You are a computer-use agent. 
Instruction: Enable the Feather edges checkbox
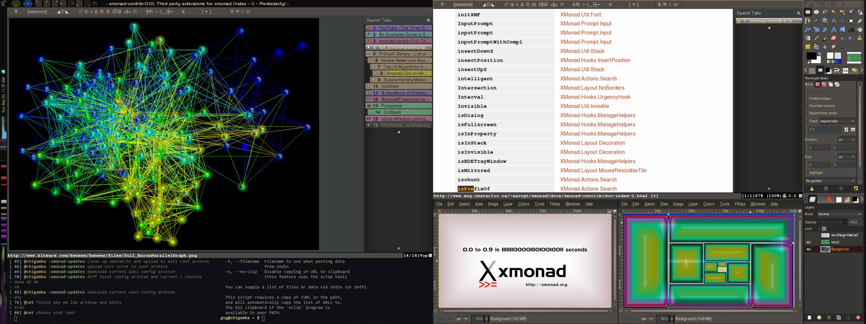pos(807,99)
